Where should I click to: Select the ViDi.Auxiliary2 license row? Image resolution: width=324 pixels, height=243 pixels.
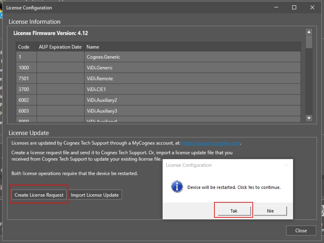click(158, 100)
